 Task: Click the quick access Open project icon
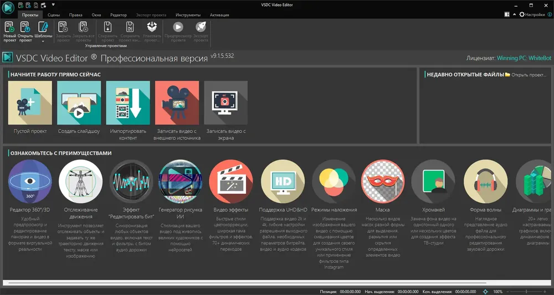coord(28,5)
